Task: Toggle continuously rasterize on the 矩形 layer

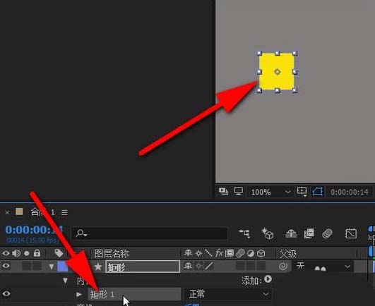Action: 198,266
